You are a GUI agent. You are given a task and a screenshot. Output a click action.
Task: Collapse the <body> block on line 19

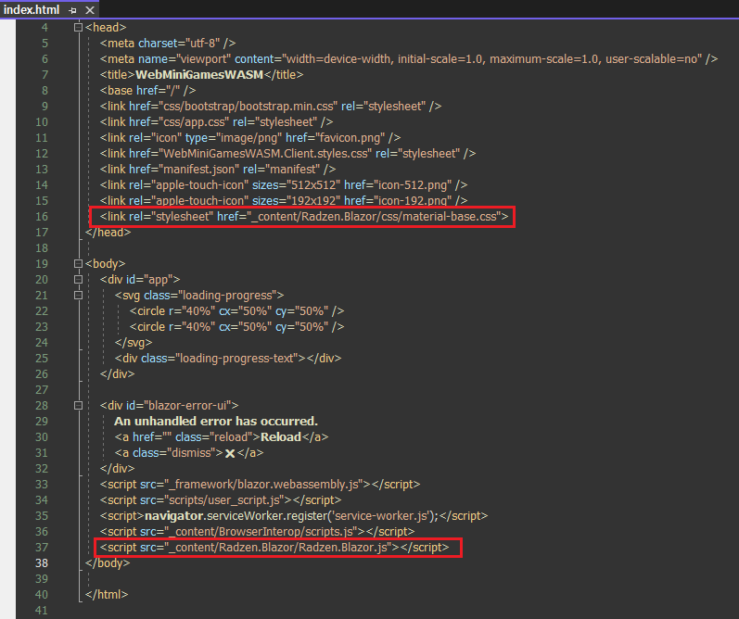click(78, 264)
